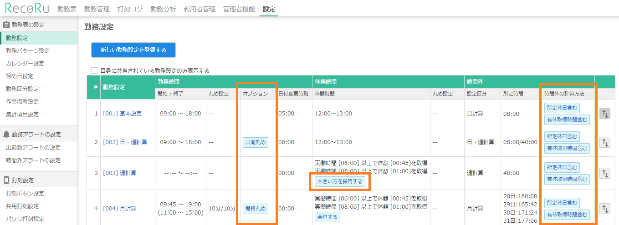Click the bell icon beside 勤務アラートの設定
This screenshot has width=619, height=225.
[x=6, y=135]
